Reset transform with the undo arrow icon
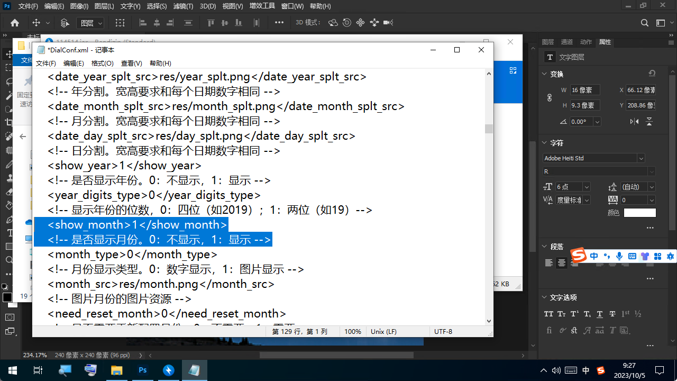The image size is (677, 381). pos(652,74)
